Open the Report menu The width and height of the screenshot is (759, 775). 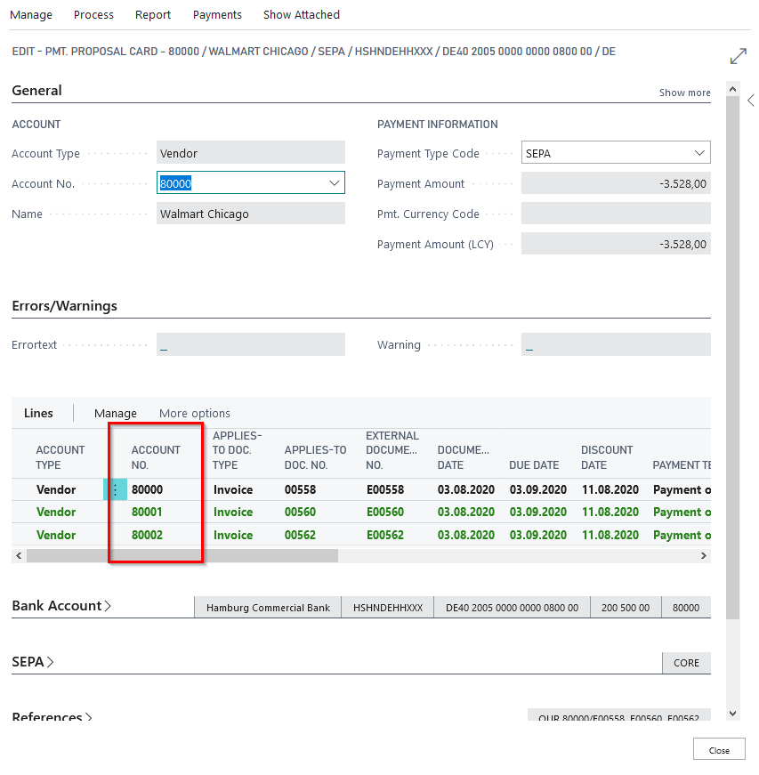click(152, 14)
